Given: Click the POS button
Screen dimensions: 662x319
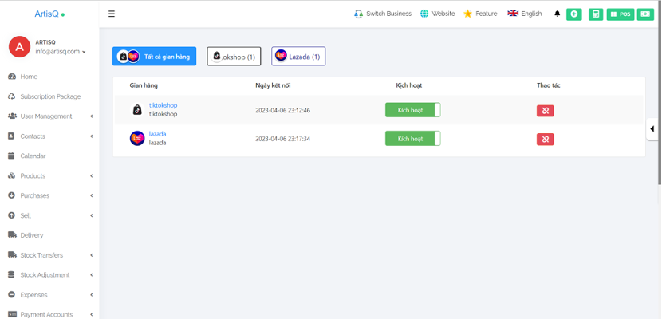Looking at the screenshot, I should click(620, 14).
